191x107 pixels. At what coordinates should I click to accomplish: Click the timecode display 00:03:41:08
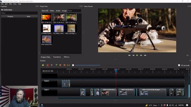[48, 71]
